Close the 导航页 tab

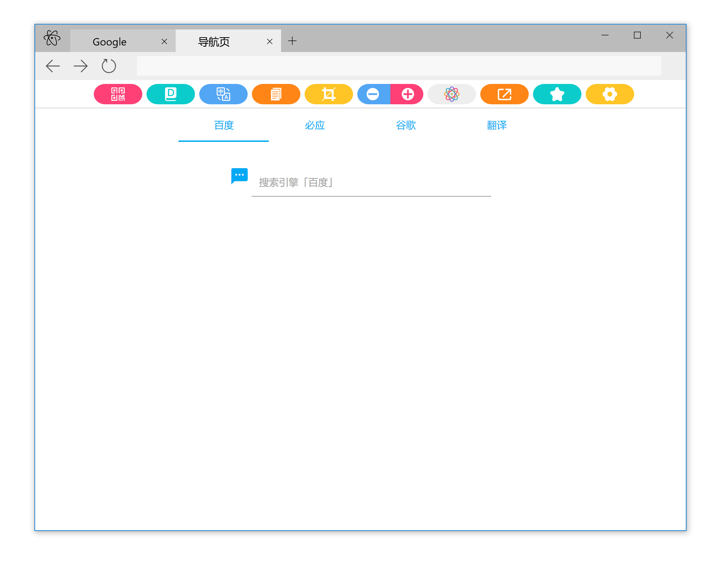point(269,42)
